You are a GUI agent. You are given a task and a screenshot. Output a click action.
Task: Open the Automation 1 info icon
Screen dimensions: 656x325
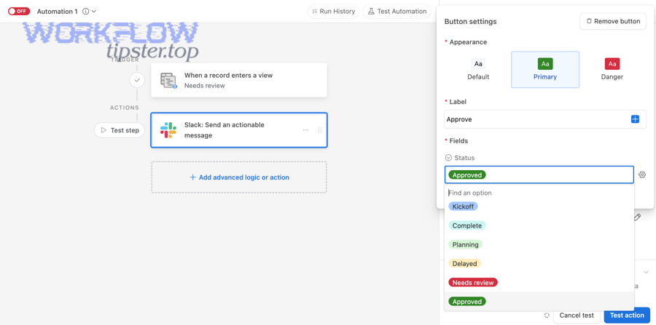(x=86, y=11)
